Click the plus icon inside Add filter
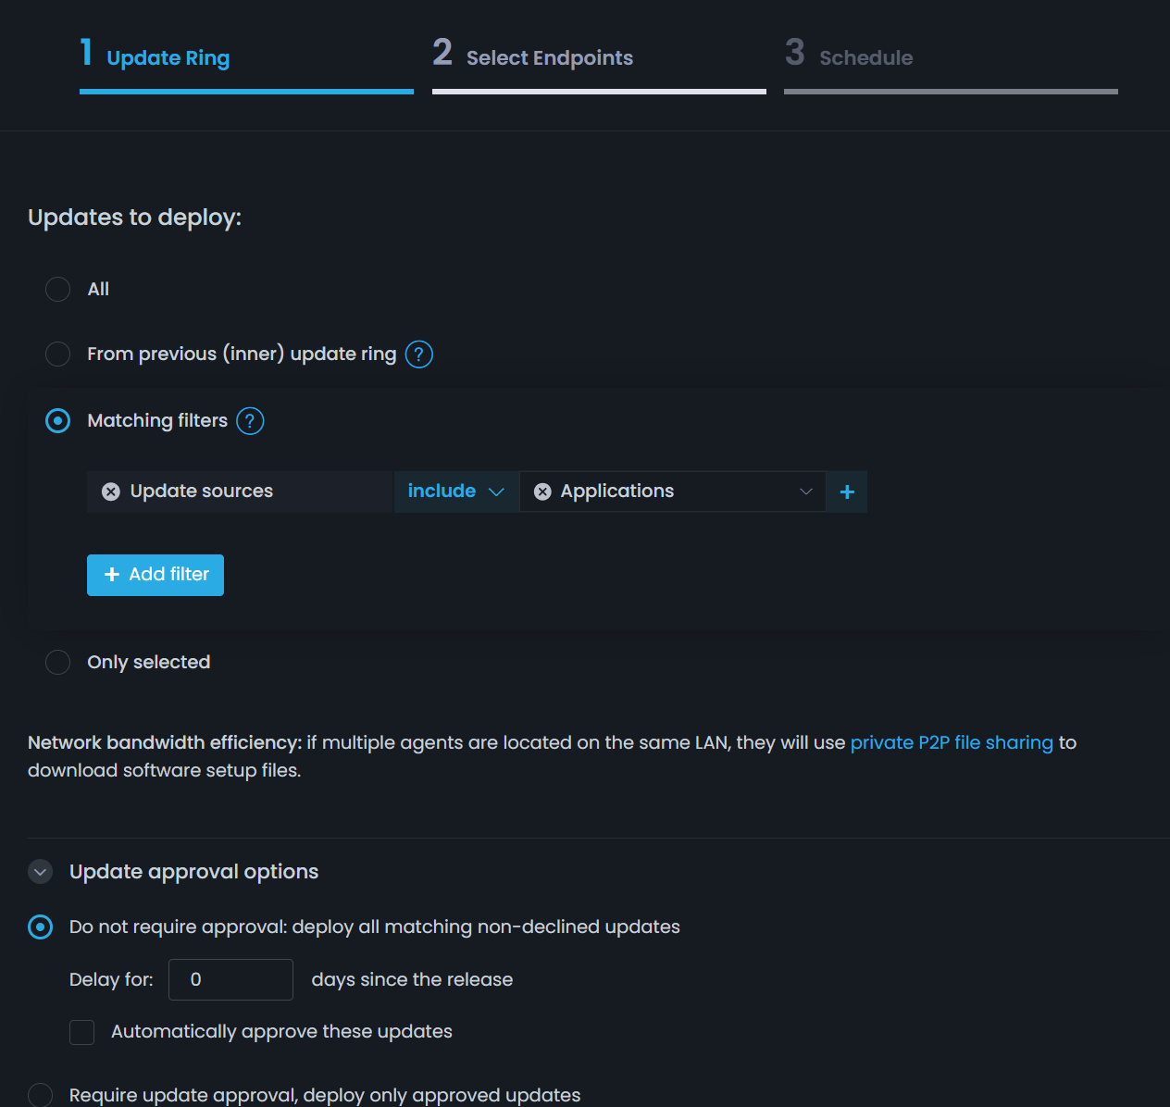Screen dimensions: 1170x1107 (111, 575)
